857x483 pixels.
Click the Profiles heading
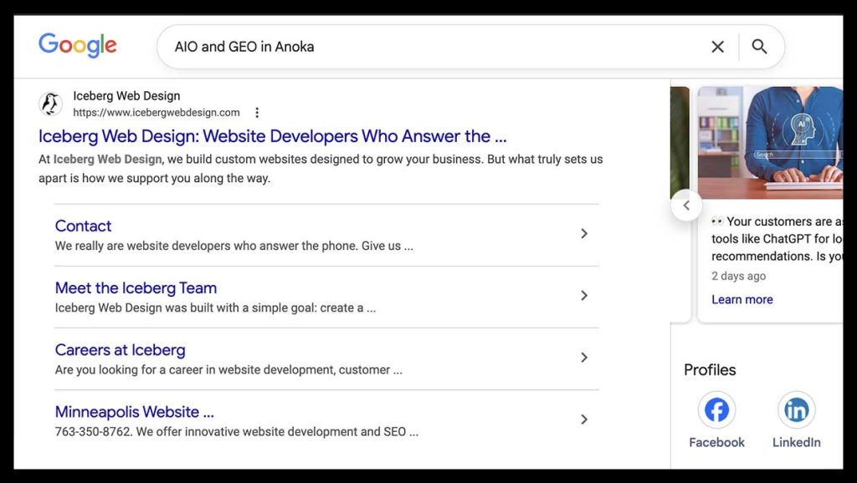tap(710, 370)
